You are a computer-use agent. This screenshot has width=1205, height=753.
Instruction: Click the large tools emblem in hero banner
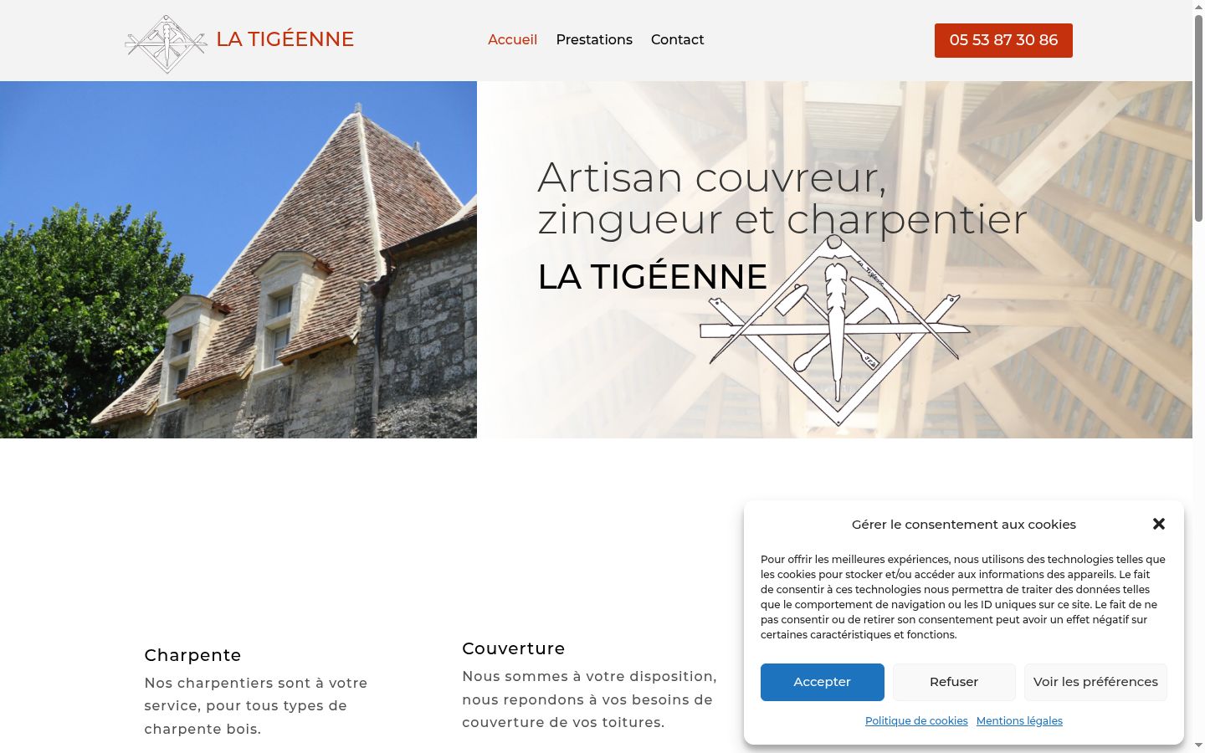834,330
